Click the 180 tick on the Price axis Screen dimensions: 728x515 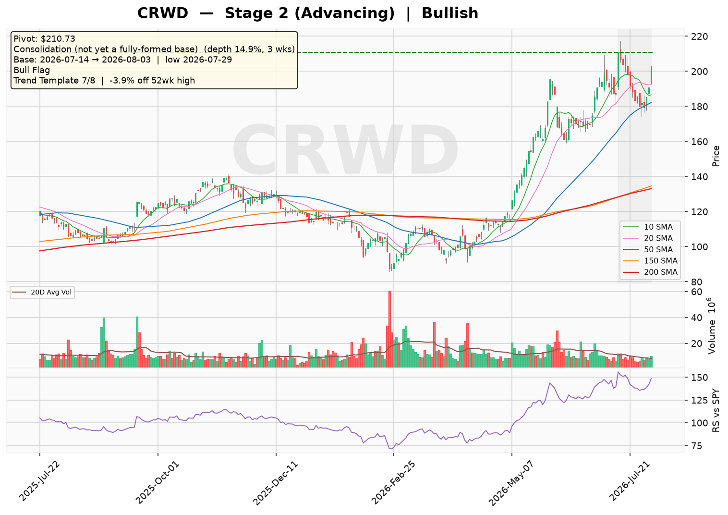698,107
